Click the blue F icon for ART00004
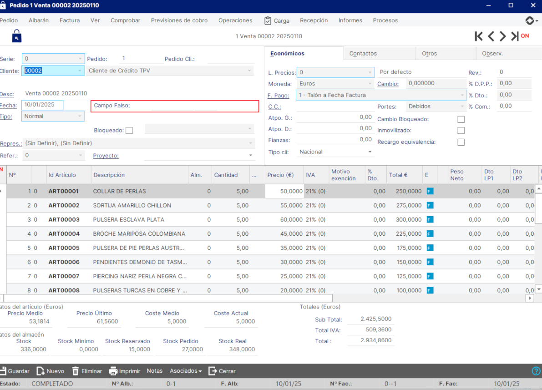The width and height of the screenshot is (542, 390). 430,234
